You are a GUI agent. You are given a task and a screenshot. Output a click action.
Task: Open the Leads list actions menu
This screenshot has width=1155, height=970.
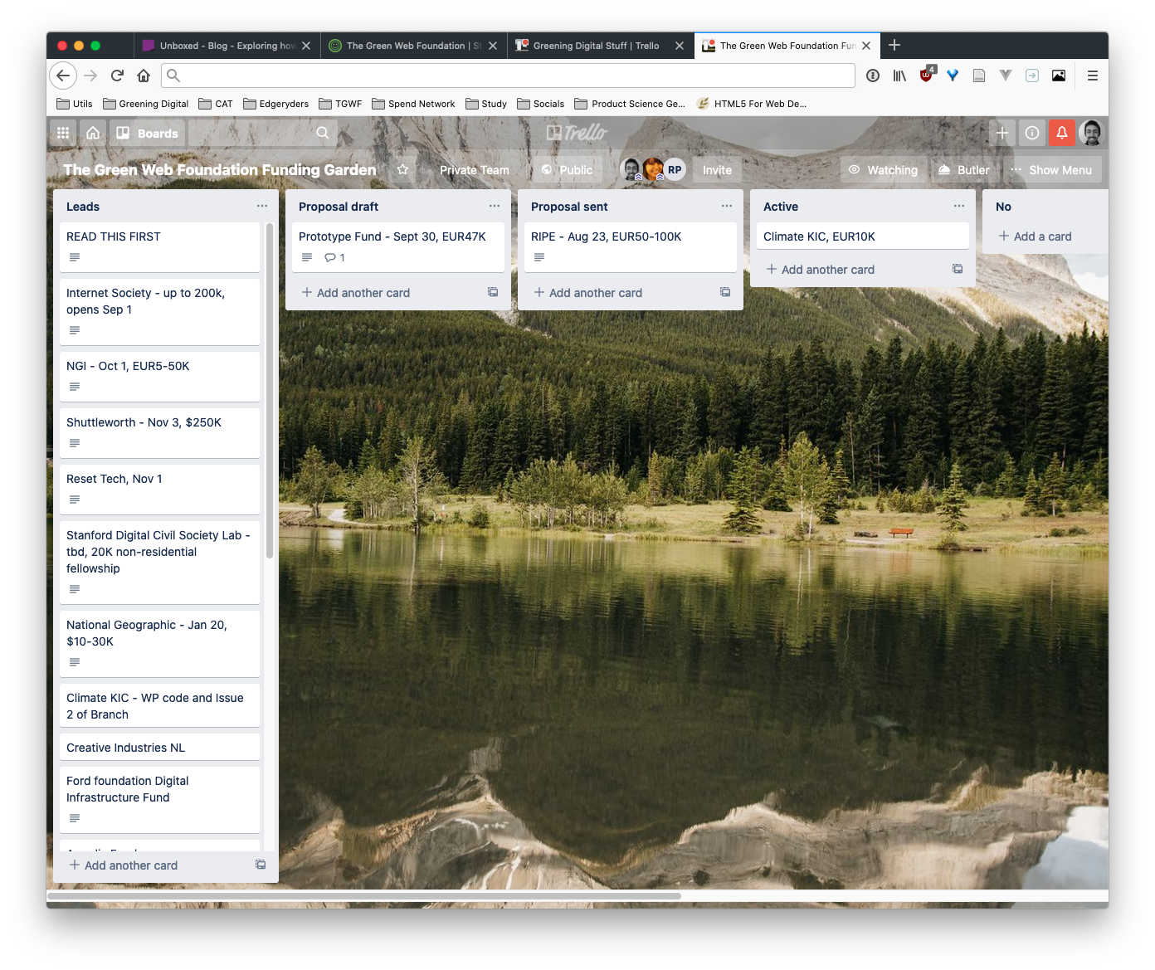[x=262, y=206]
